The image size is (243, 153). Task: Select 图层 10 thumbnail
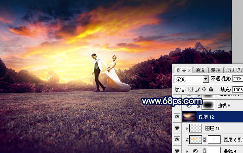pos(196,128)
